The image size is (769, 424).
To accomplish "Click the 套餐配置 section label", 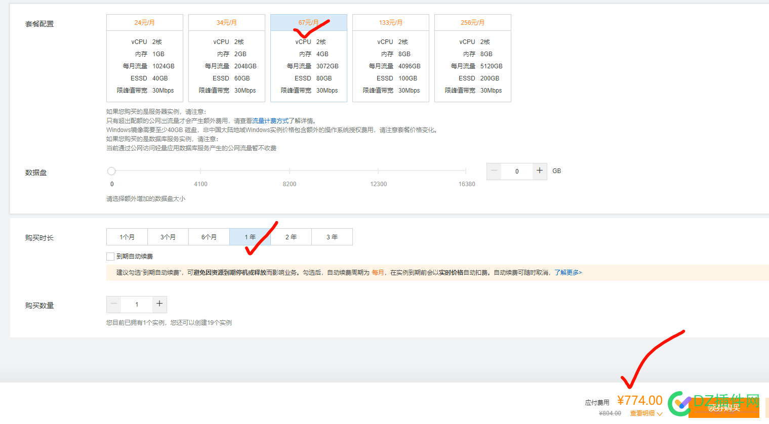I will pyautogui.click(x=39, y=24).
